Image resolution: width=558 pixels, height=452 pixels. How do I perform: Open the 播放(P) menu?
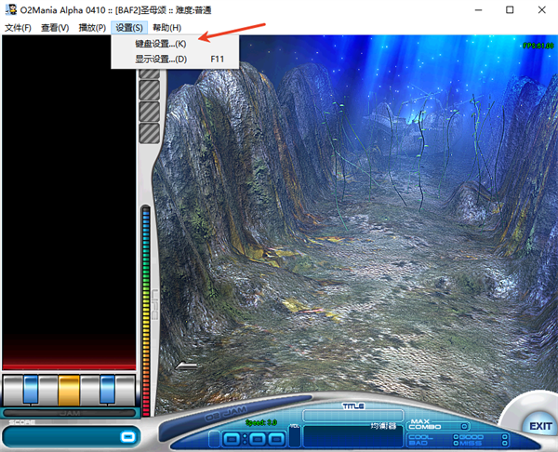[x=93, y=28]
